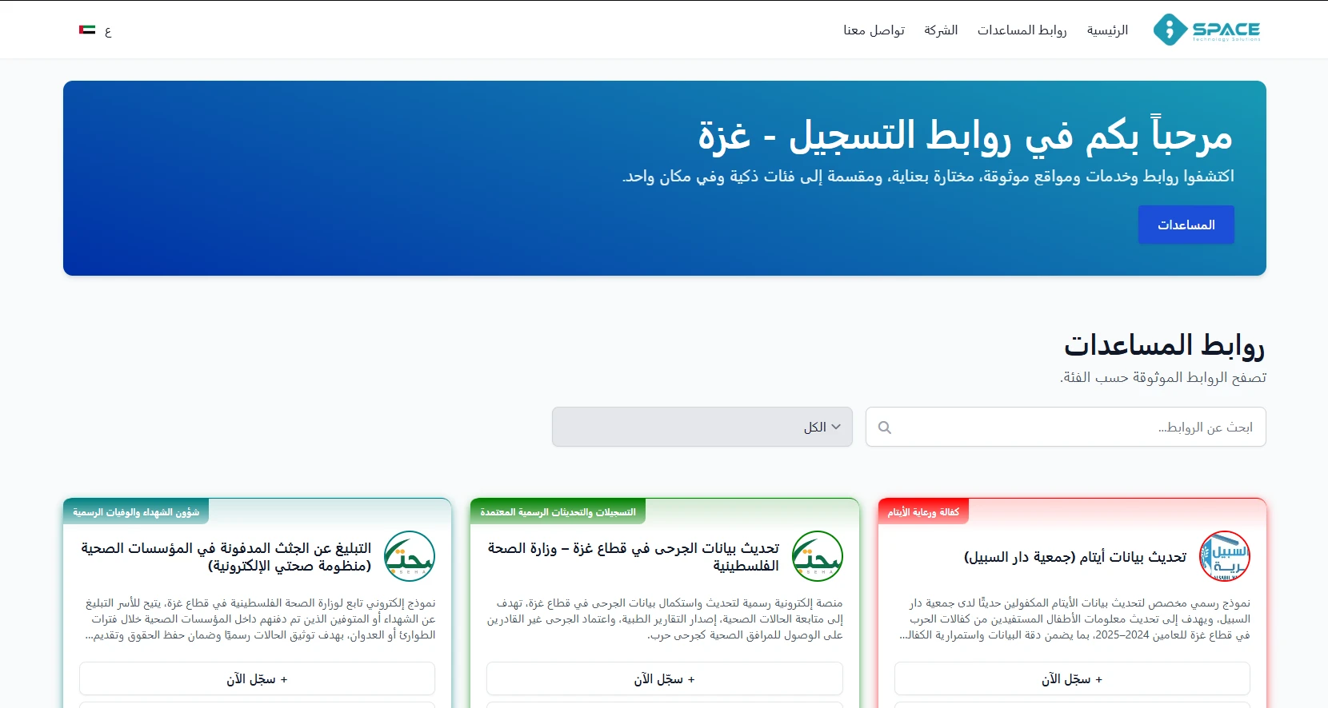Click the SPACE logo in the header
Screen dimensions: 1328x708
coord(1207,30)
